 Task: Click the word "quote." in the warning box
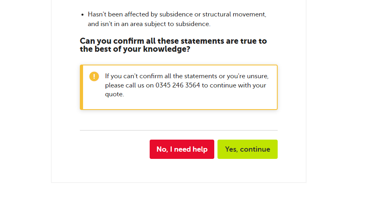114,95
